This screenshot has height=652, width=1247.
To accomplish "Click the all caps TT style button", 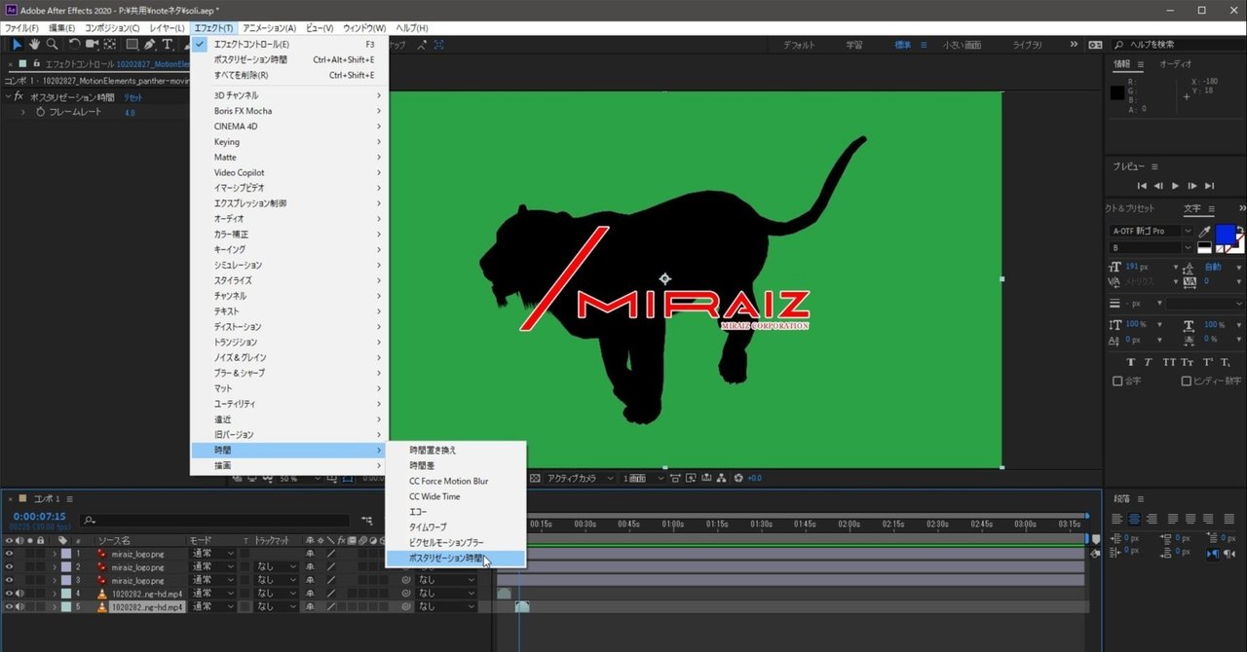I will coord(1168,362).
